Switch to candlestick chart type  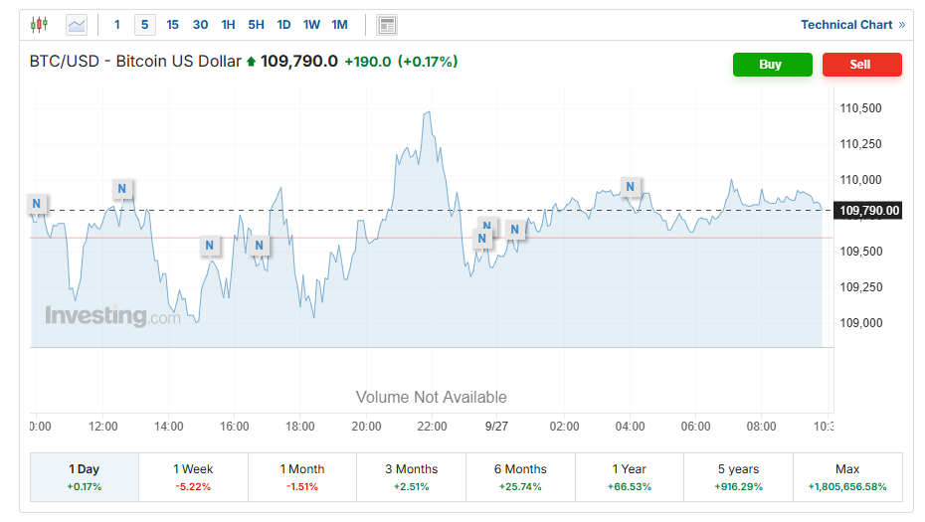[39, 25]
